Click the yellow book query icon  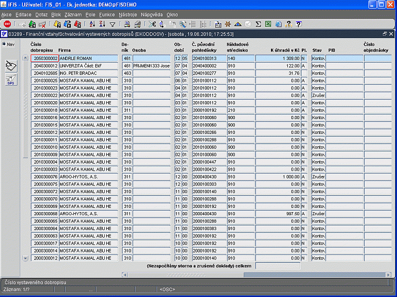coord(57,24)
